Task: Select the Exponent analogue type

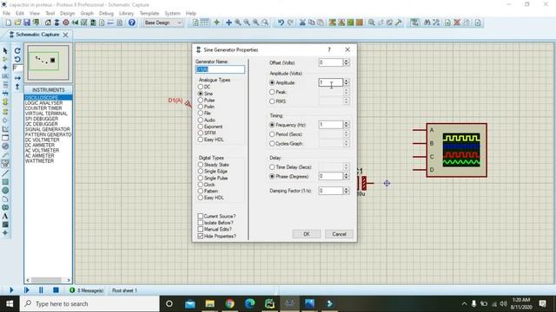Action: coord(201,127)
